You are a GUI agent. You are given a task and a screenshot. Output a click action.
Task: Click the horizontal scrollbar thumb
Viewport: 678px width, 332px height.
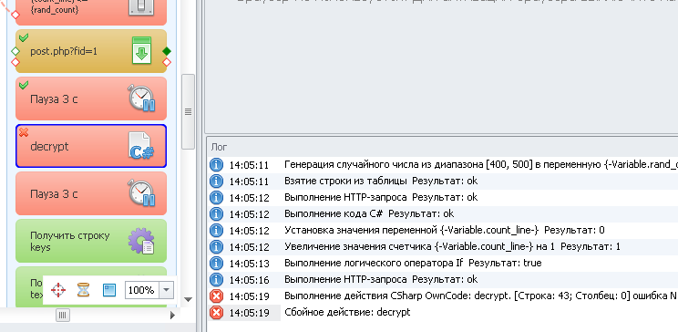[63, 316]
